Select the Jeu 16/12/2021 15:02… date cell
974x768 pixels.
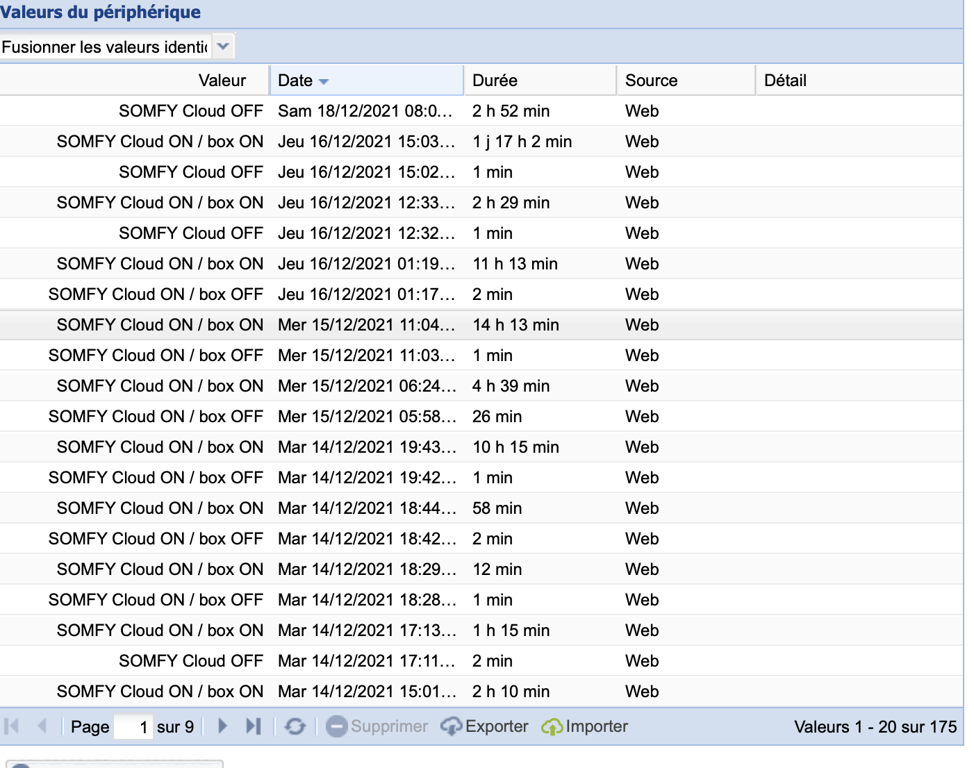366,172
